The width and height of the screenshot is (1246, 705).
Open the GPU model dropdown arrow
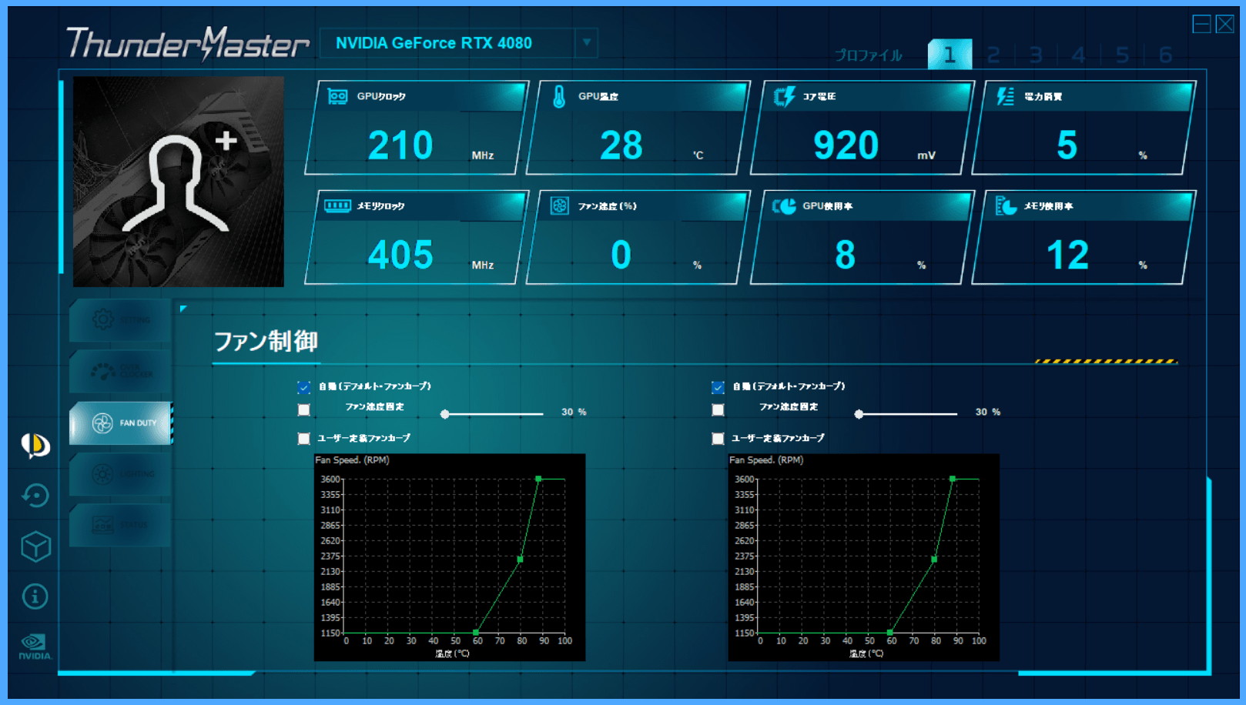587,42
